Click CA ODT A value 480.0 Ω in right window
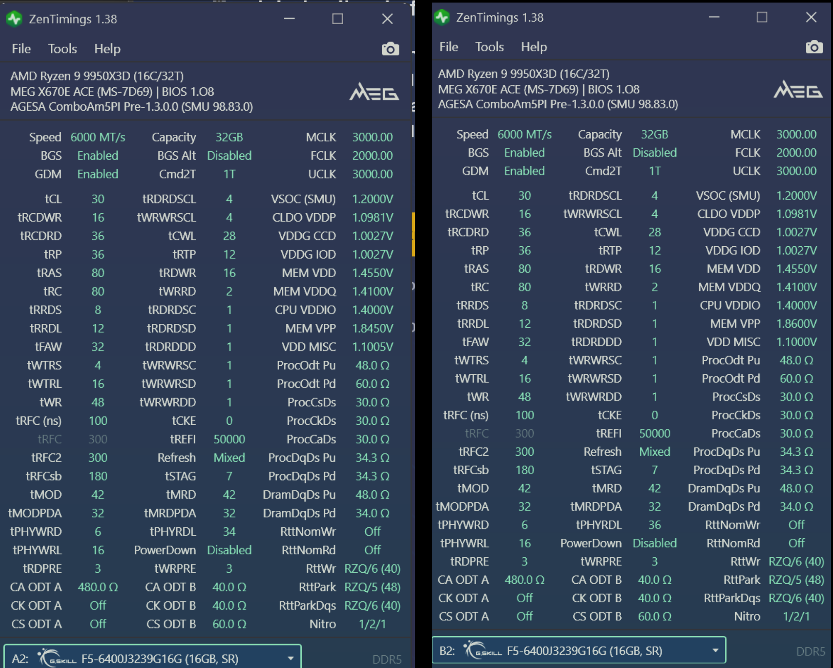833x668 pixels. [x=525, y=580]
